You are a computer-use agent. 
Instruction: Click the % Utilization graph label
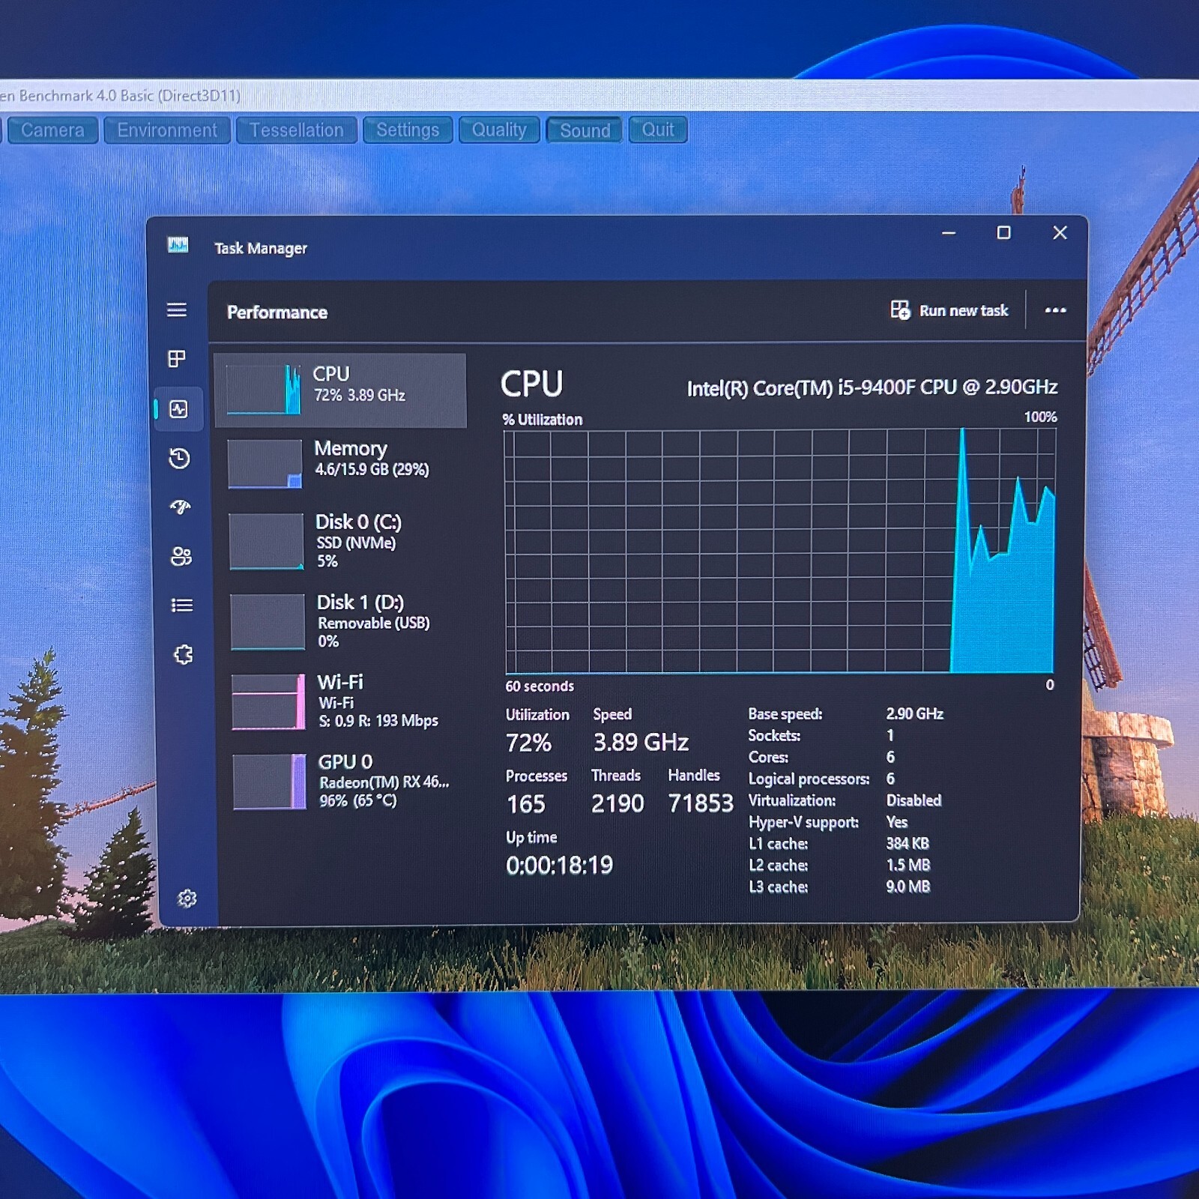tap(542, 420)
